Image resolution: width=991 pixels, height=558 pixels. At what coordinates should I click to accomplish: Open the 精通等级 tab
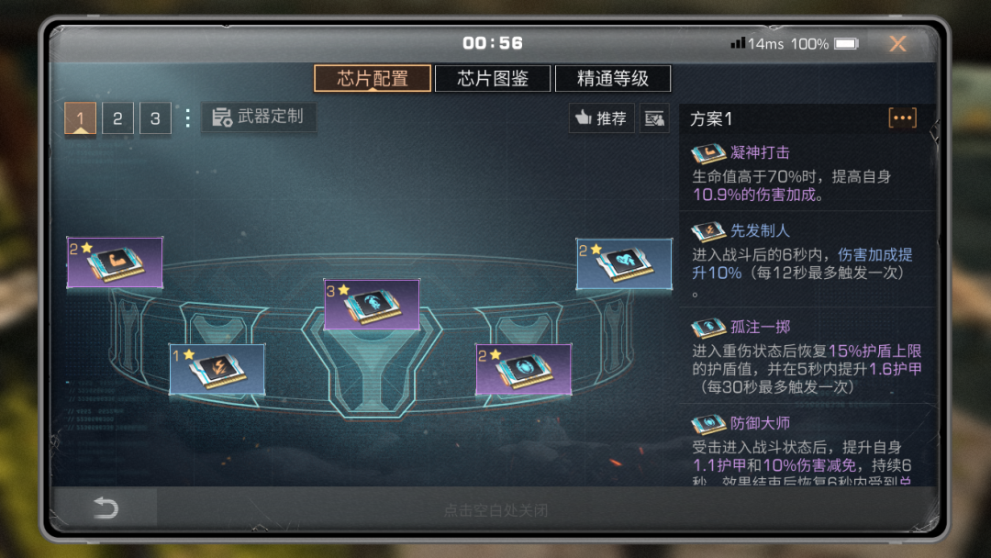[x=612, y=78]
